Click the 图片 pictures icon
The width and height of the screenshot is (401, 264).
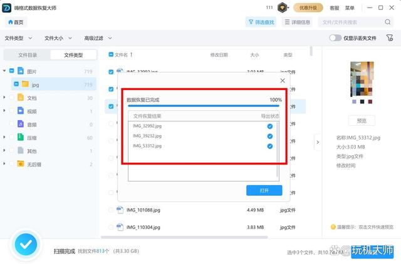[21, 71]
